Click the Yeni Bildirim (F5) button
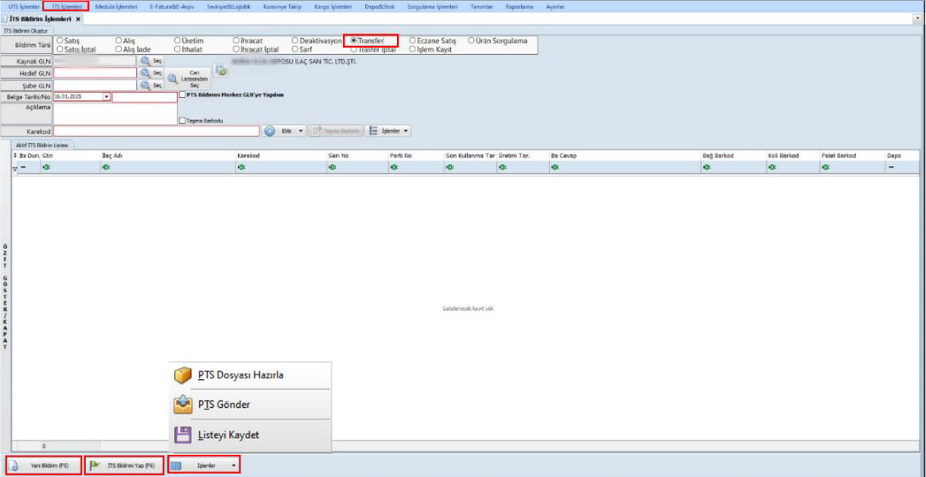This screenshot has height=477, width=926. pos(44,466)
